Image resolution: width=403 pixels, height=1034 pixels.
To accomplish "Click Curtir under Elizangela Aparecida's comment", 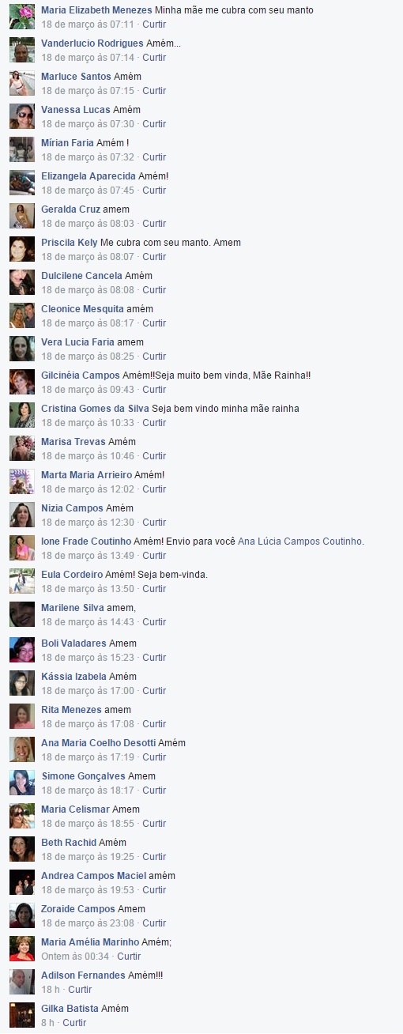I will [x=154, y=191].
